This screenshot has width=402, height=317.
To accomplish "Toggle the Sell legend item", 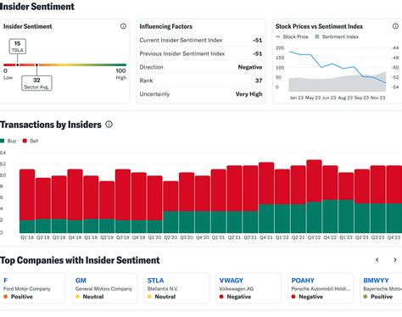I will click(31, 141).
